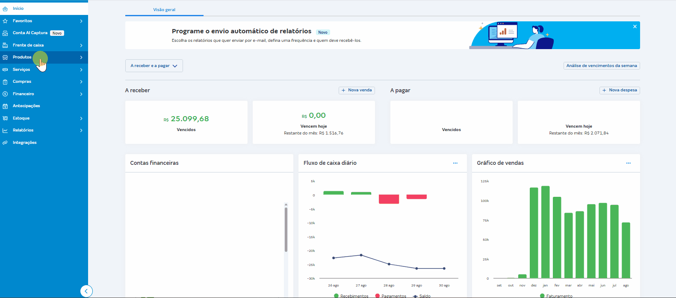Click the Início home icon in sidebar
Viewport: 676px width, 298px height.
(5, 9)
